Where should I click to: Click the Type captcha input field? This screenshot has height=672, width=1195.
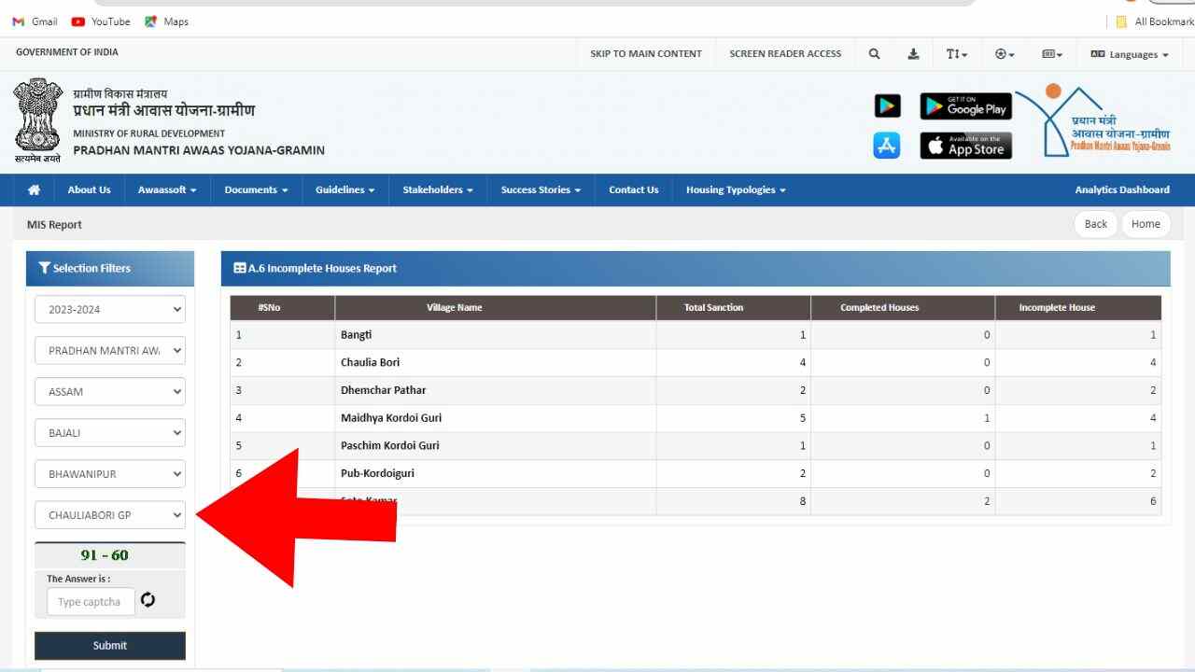click(x=91, y=602)
